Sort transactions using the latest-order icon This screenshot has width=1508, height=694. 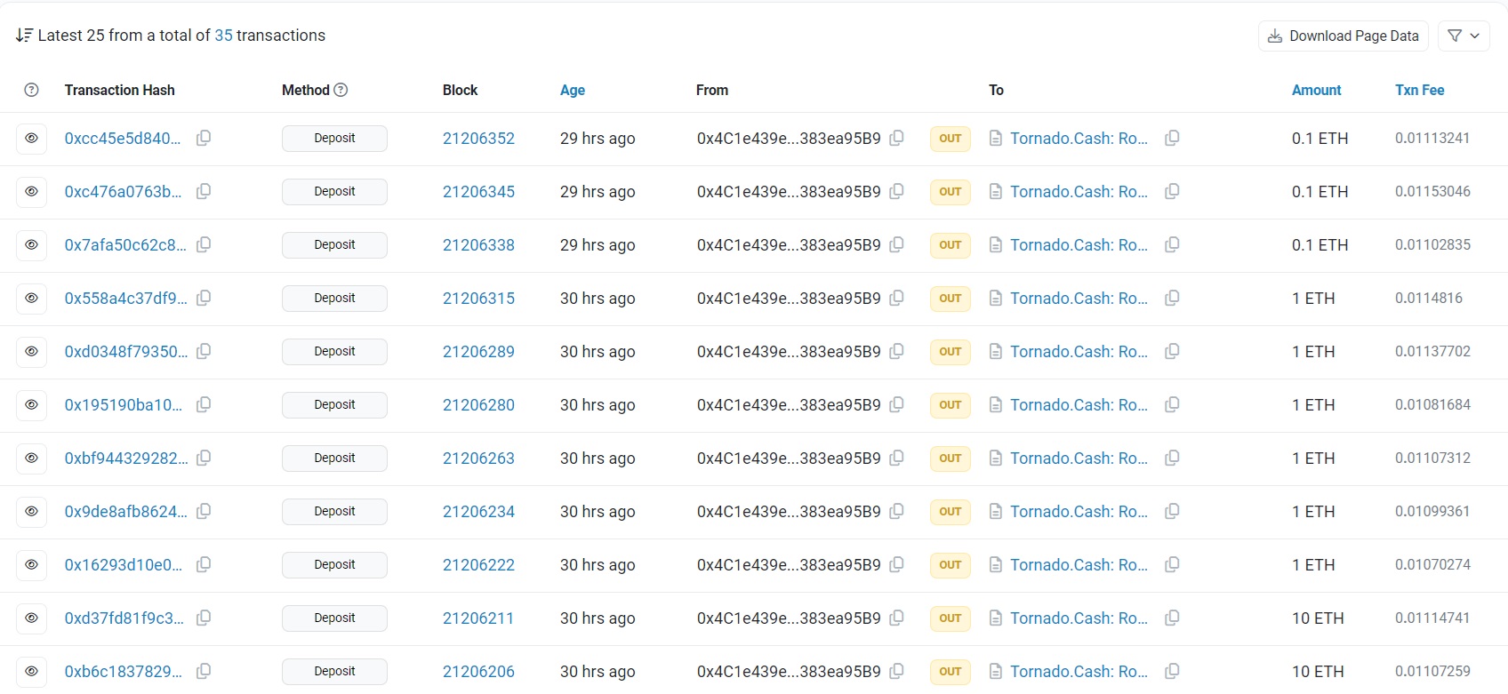[24, 36]
